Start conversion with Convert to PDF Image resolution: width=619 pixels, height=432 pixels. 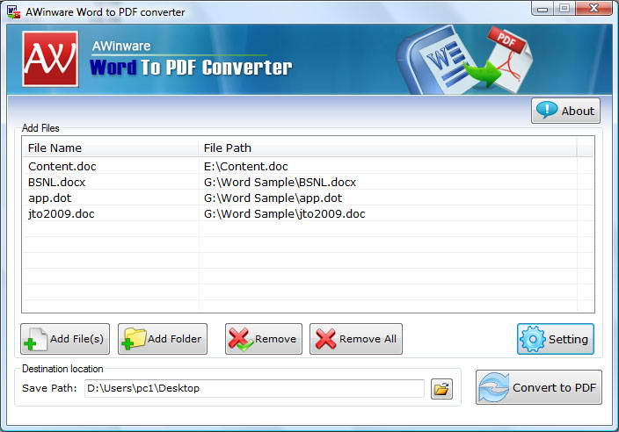tap(539, 387)
